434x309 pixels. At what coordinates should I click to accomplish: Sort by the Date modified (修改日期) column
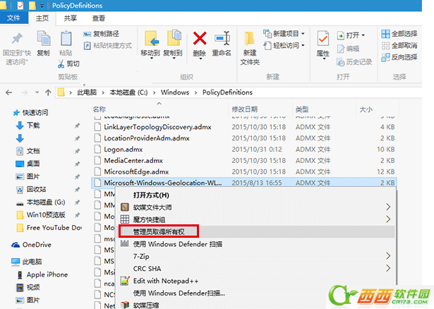tap(244, 109)
